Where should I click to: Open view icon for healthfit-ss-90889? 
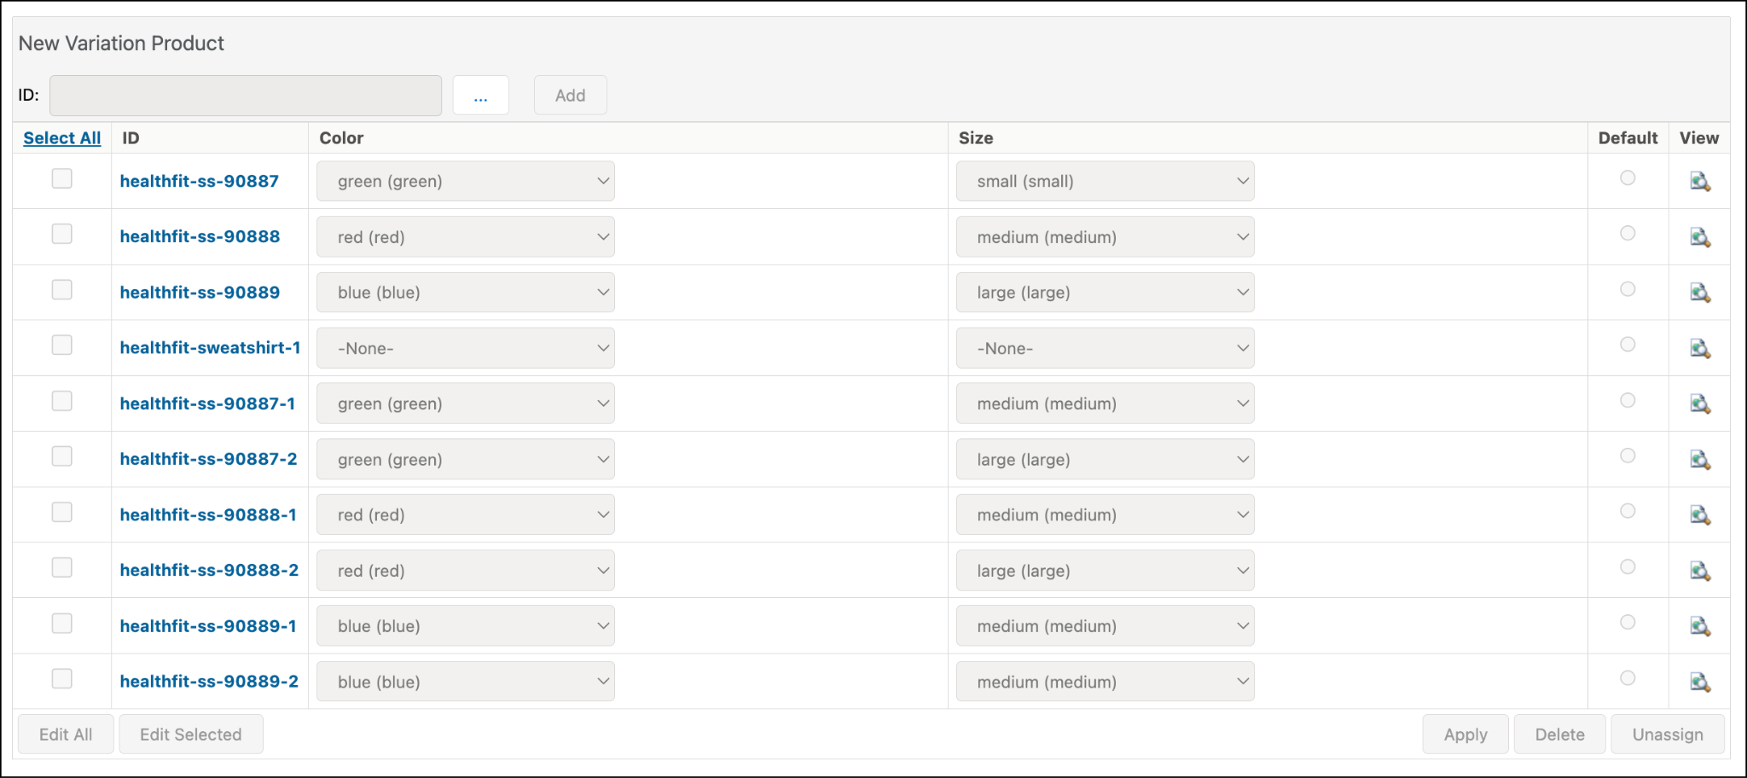pyautogui.click(x=1700, y=293)
